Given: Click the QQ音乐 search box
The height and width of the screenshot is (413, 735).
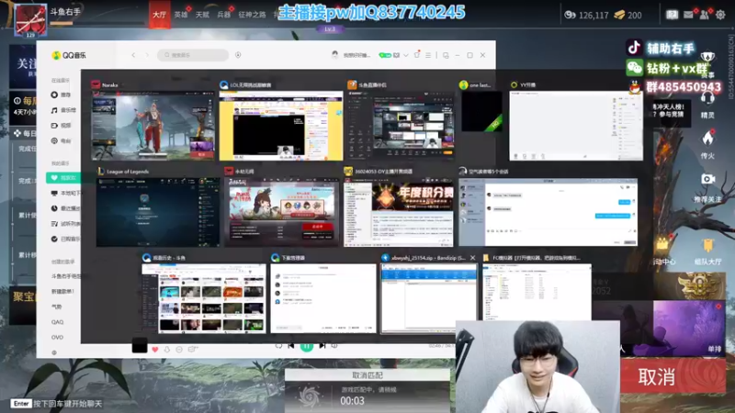Looking at the screenshot, I should click(x=193, y=55).
